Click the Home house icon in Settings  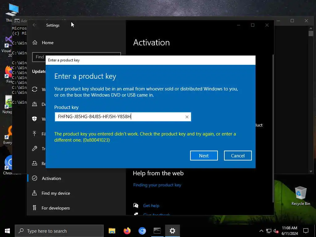click(35, 43)
